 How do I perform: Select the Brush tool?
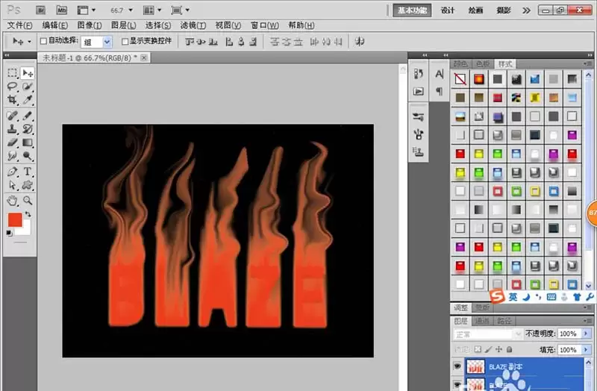point(28,116)
